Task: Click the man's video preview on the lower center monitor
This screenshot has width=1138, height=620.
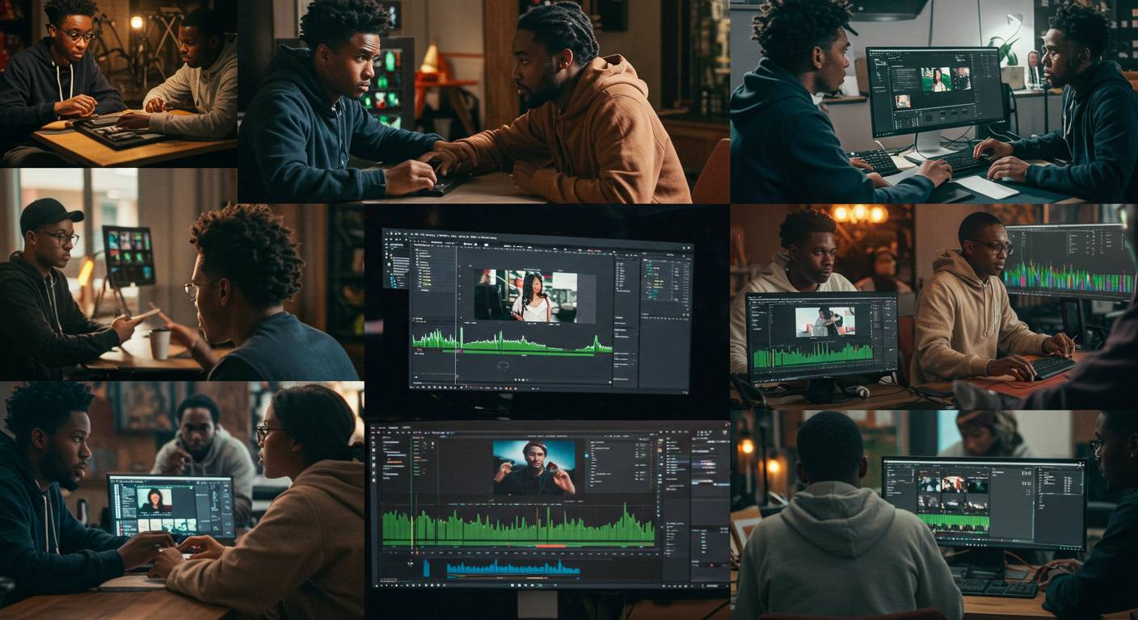Action: [534, 467]
